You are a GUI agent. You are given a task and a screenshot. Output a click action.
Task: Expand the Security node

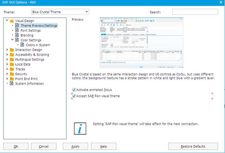click(x=7, y=74)
